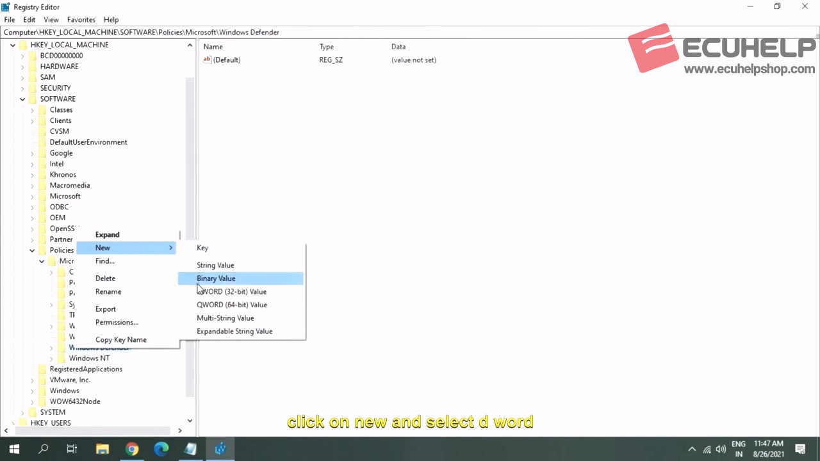Choose Delete in the context menu
The width and height of the screenshot is (820, 461).
127,279
